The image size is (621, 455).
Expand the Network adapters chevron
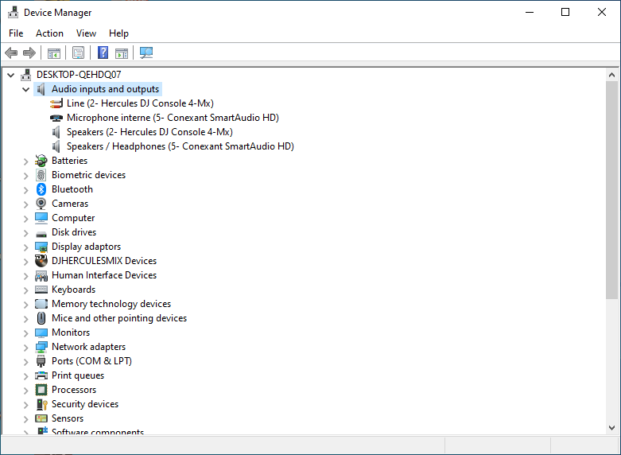[x=25, y=348]
